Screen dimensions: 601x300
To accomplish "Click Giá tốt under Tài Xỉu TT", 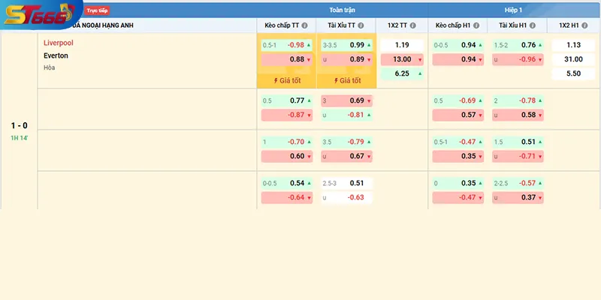I will (x=346, y=80).
